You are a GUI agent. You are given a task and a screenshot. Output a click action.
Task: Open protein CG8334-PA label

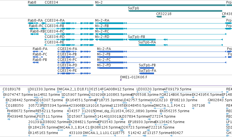pos(67,49)
